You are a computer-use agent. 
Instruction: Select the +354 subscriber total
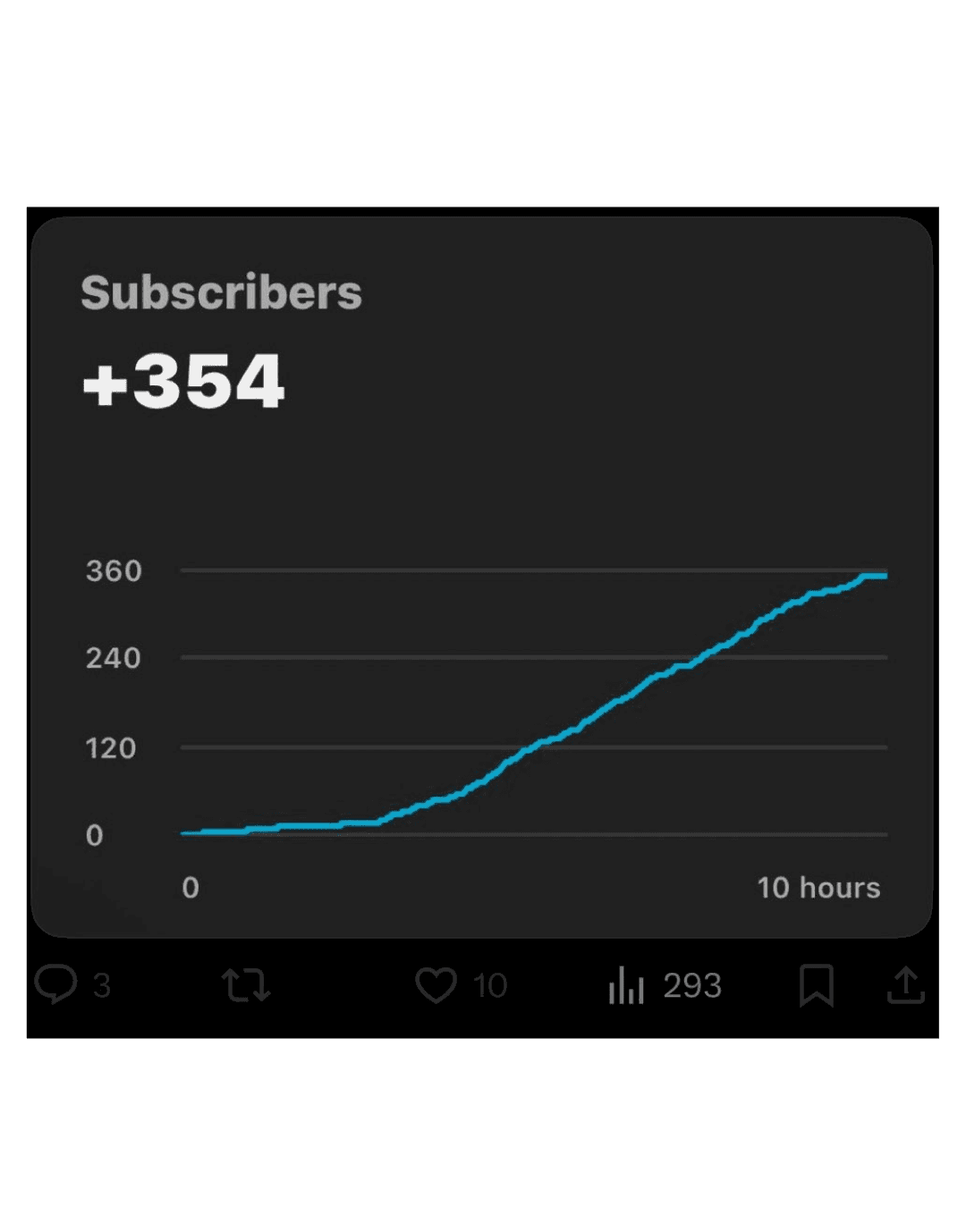coord(183,381)
